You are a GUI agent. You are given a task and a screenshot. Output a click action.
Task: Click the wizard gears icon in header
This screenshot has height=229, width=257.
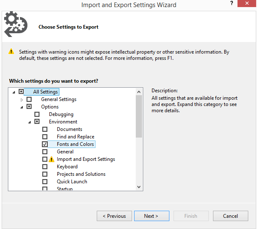pyautogui.click(x=16, y=24)
